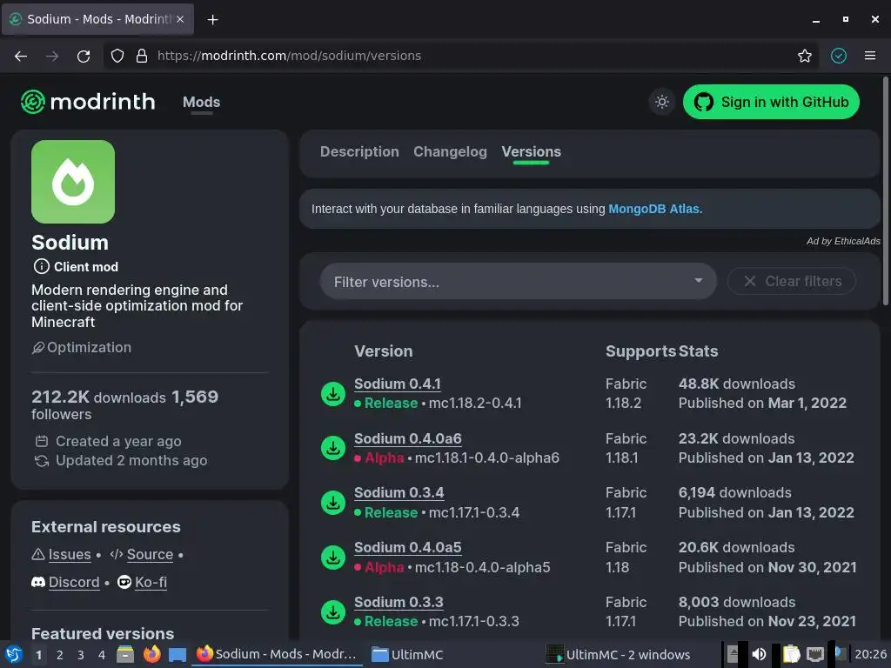Launch Firefox from taskbar quick launch
The height and width of the screenshot is (668, 891).
click(x=151, y=654)
